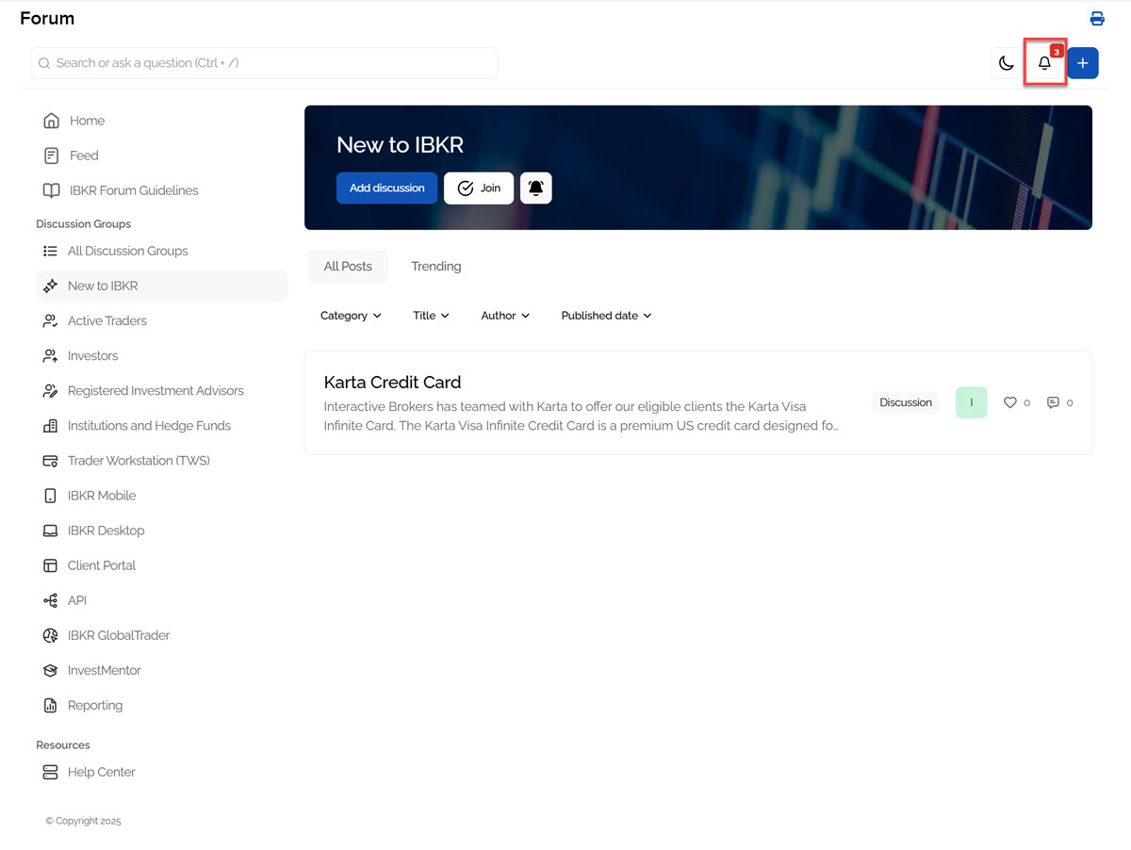Open the InvestMentor group icon
Image resolution: width=1131 pixels, height=850 pixels.
tap(50, 670)
